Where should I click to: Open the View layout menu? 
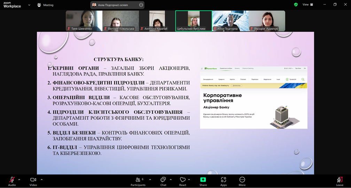308,5
